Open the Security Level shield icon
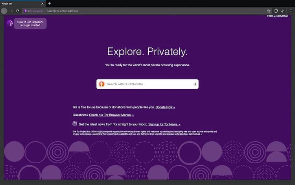 pos(276,11)
